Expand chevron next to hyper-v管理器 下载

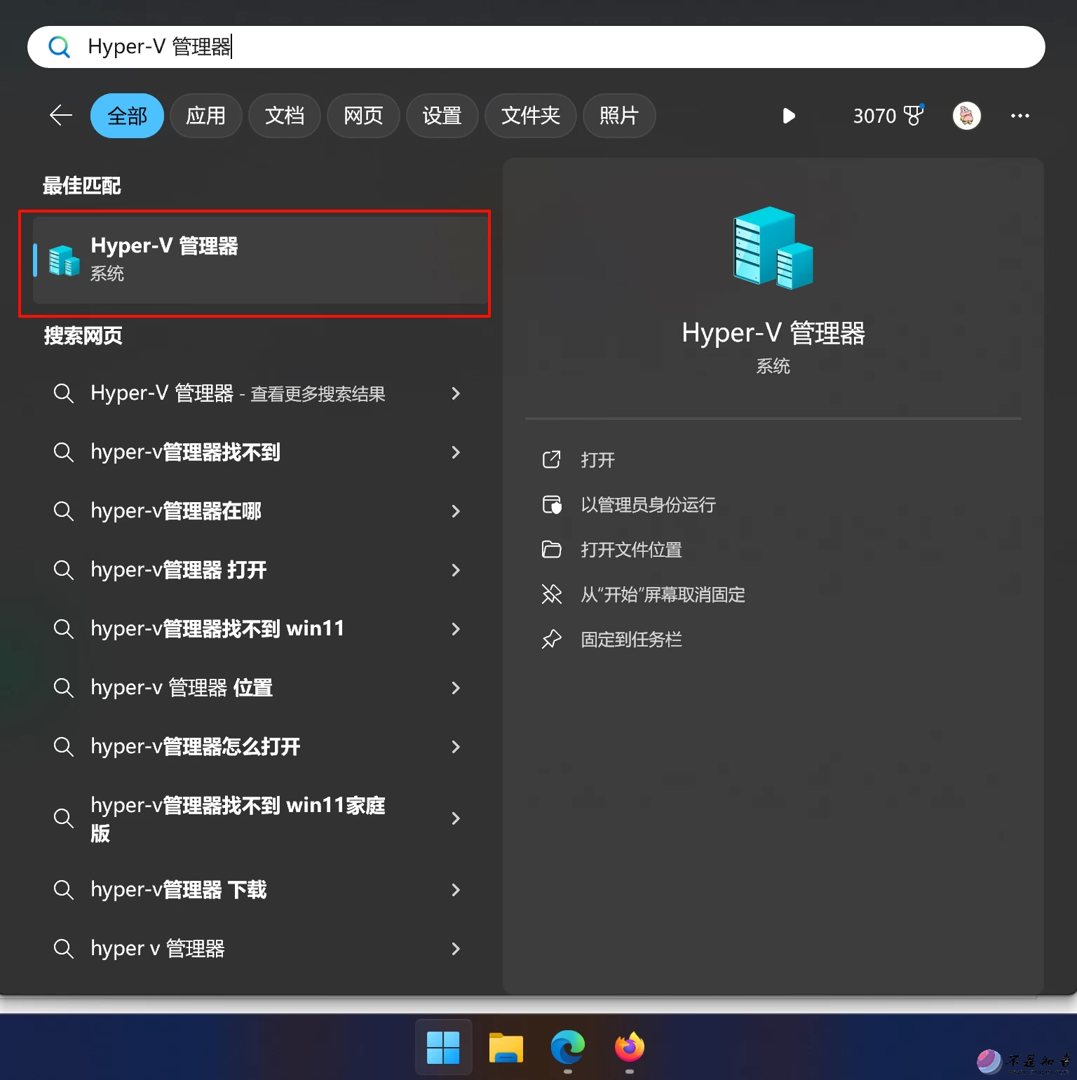point(456,890)
